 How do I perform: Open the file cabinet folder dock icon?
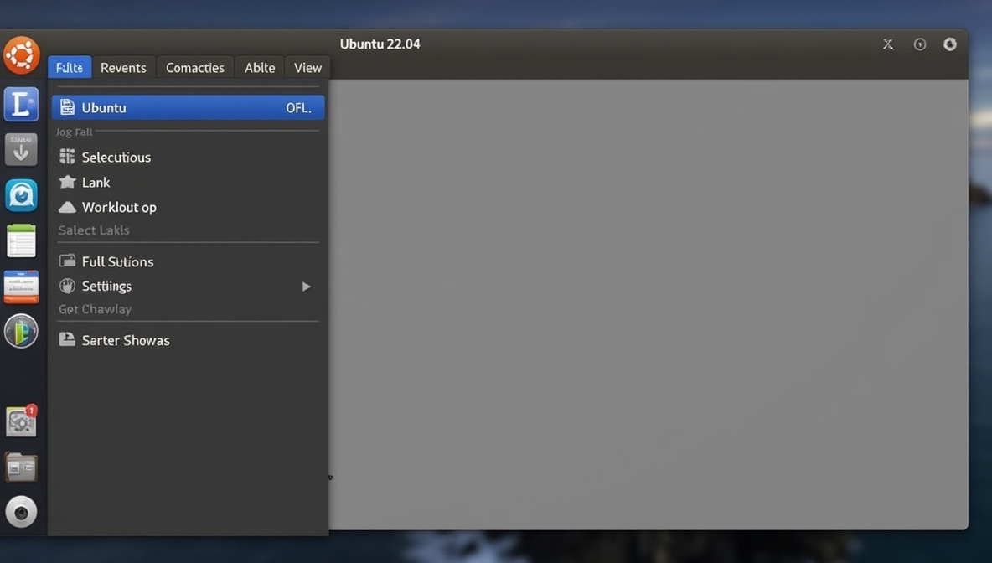tap(21, 467)
